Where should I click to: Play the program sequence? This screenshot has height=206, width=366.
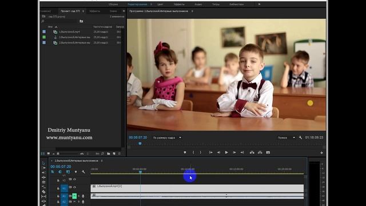click(x=226, y=153)
